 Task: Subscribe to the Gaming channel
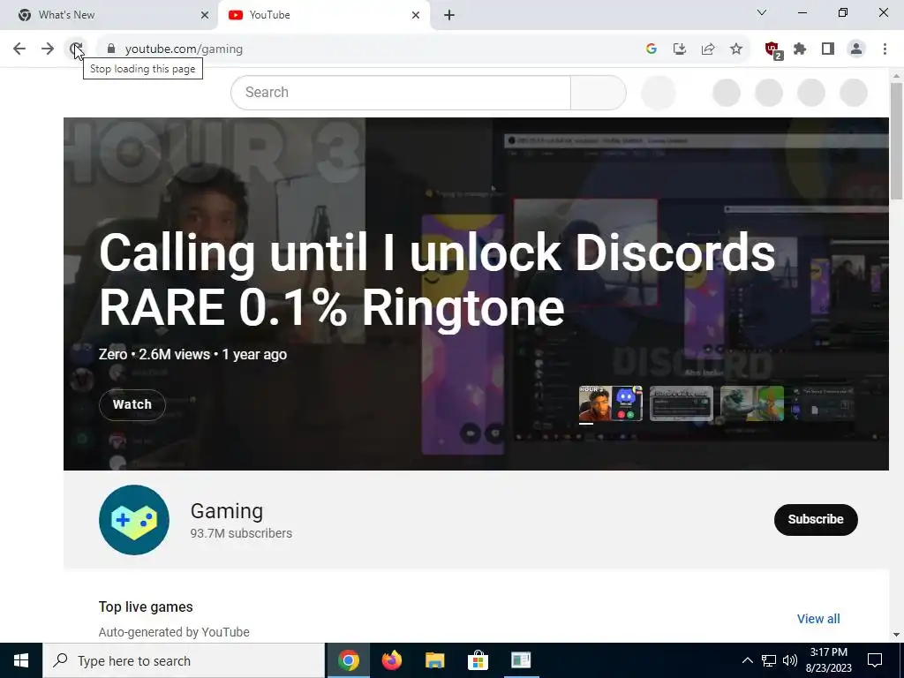point(816,519)
